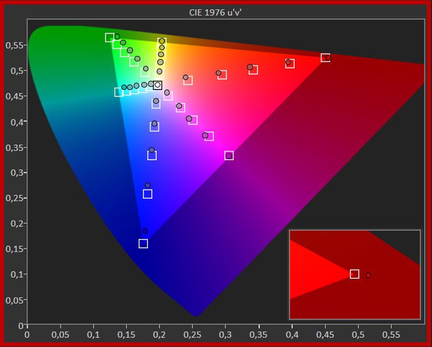Click the white point target square
432x347 pixels.
157,85
